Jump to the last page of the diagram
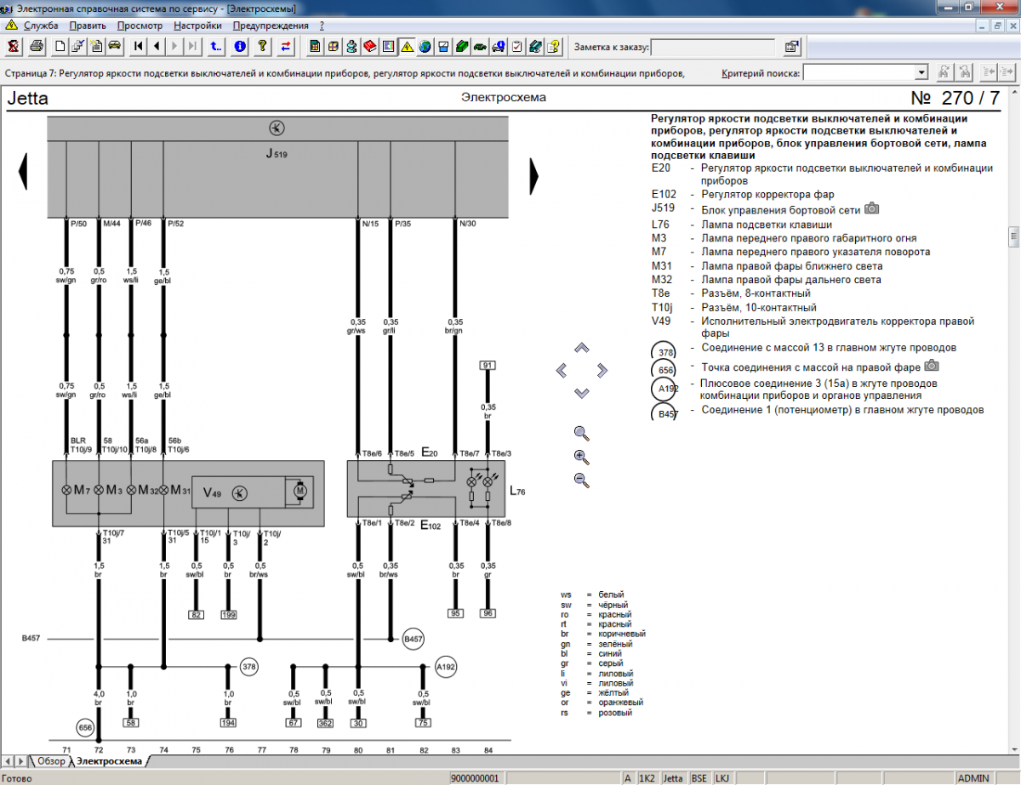Screen dimensions: 1021x785 (193, 46)
